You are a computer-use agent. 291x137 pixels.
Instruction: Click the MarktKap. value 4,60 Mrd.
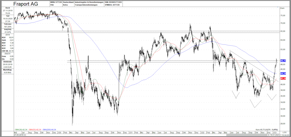tap(8, 73)
